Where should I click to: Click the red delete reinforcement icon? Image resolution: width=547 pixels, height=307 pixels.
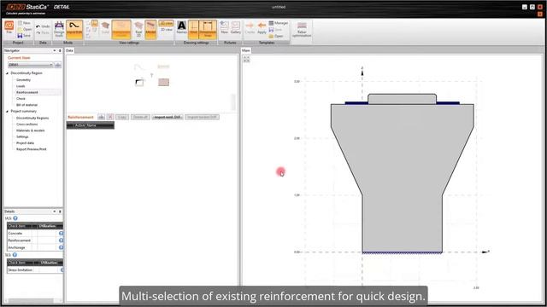pyautogui.click(x=110, y=117)
